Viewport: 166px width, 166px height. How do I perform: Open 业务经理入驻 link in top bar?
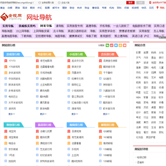click(x=48, y=3)
